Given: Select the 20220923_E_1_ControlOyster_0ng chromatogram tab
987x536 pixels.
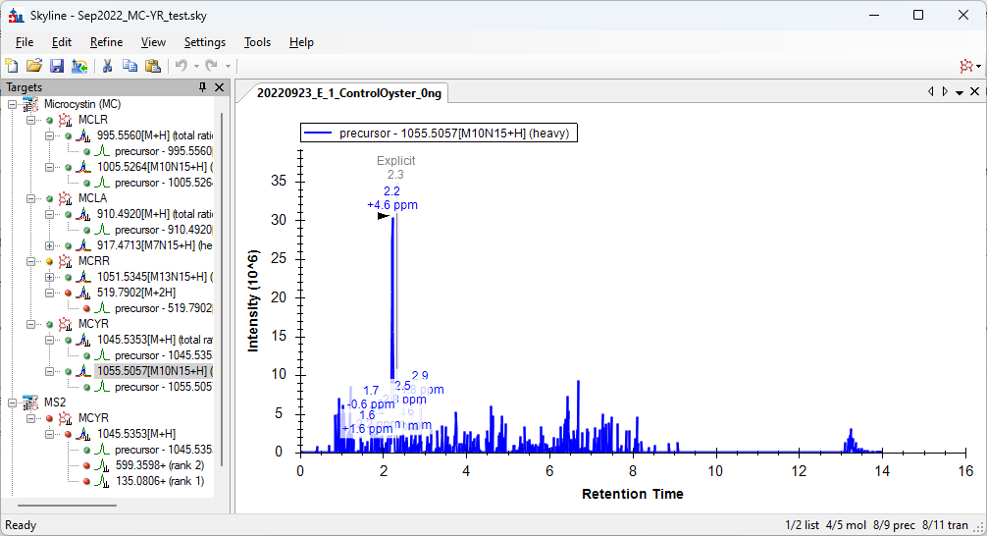Looking at the screenshot, I should point(349,93).
